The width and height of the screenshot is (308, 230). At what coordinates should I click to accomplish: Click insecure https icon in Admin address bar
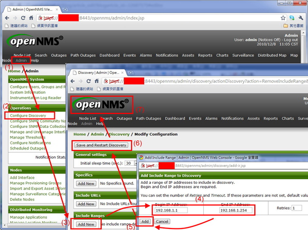(41, 18)
